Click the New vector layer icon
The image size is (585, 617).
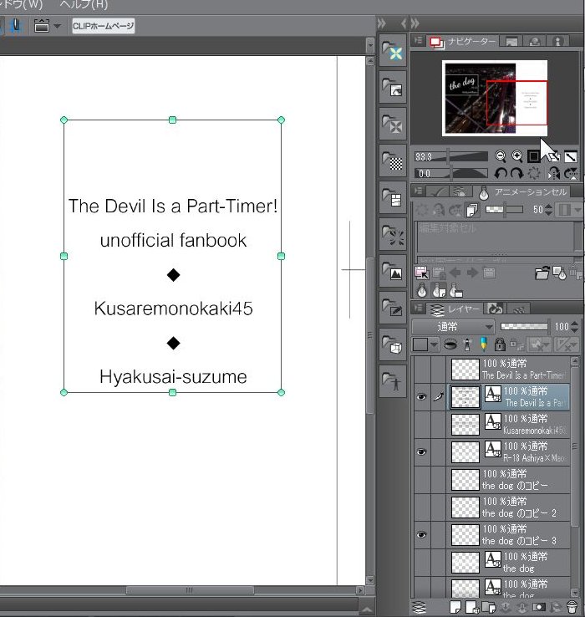[x=471, y=607]
